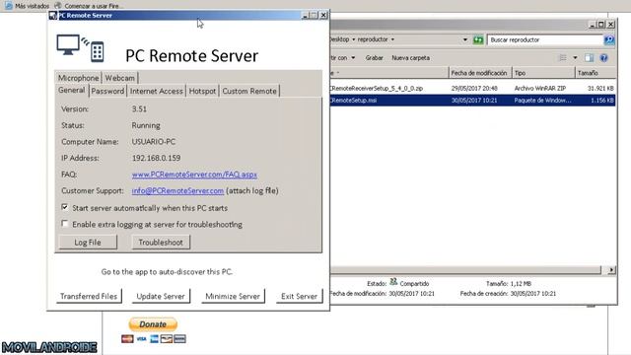Click the Archivo WinRAR ZIP type cell
Viewport: 631px width, 355px height.
(x=540, y=88)
